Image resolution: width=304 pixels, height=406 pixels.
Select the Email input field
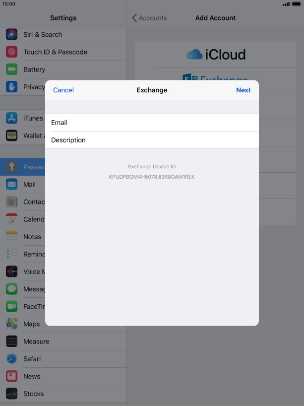[152, 123]
